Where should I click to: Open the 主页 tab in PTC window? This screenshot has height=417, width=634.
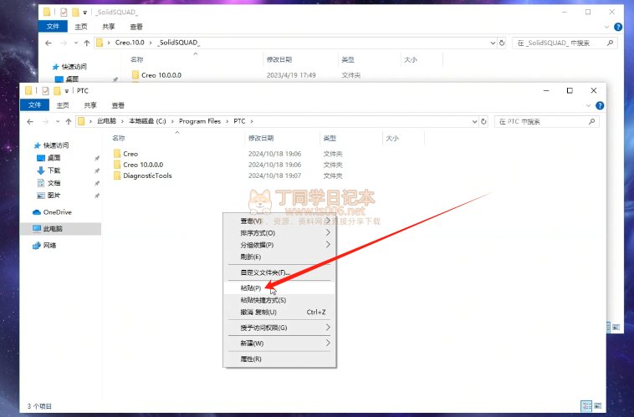63,105
